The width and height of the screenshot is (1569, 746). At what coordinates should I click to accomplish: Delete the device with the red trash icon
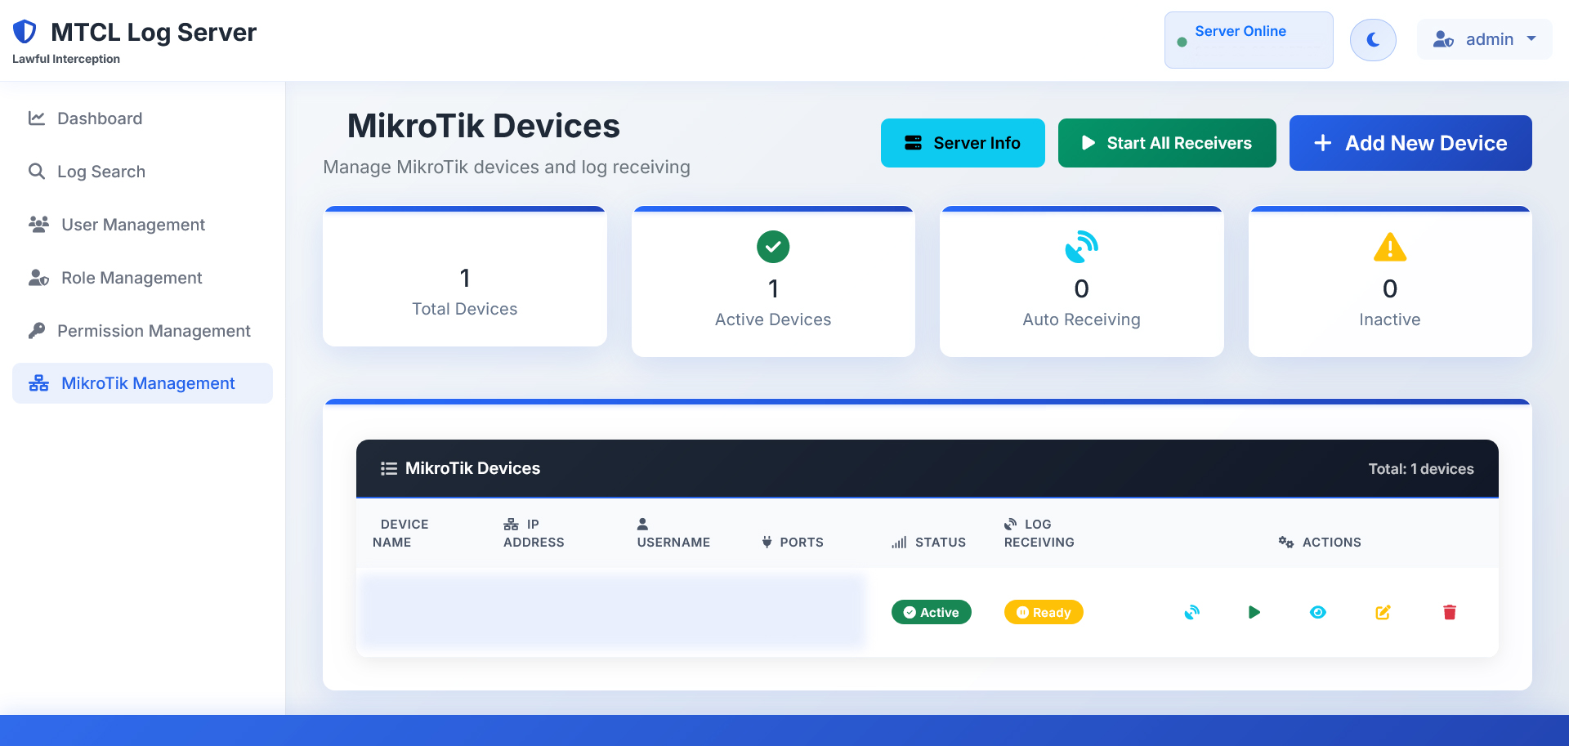1449,612
